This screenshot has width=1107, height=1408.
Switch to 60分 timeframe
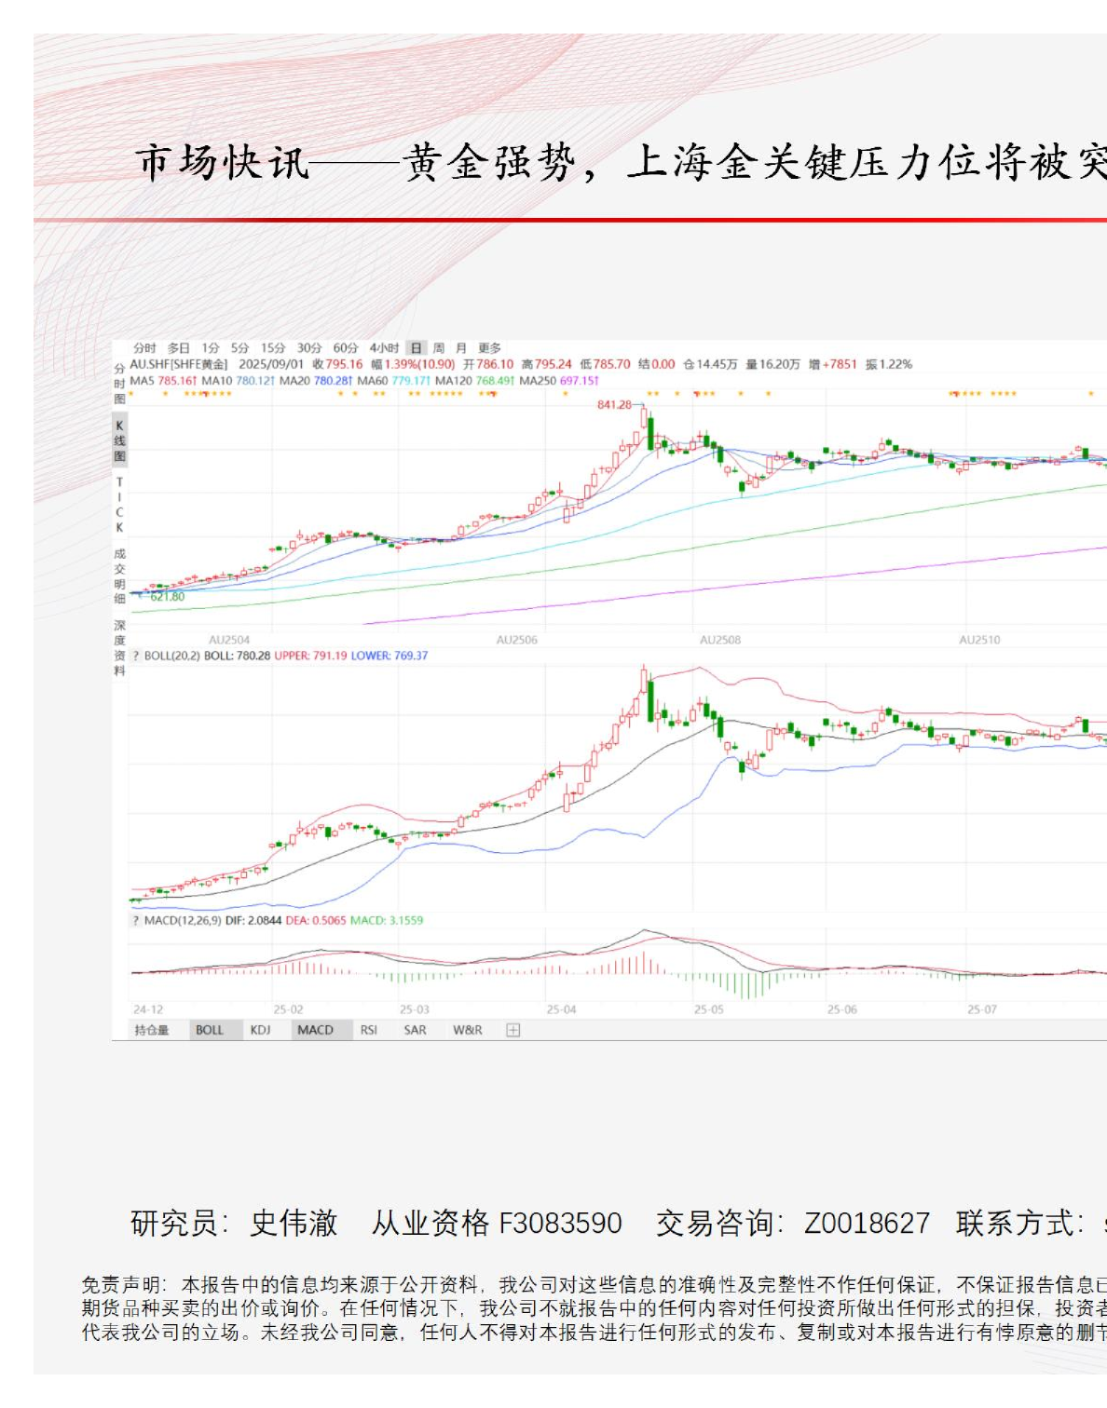click(x=346, y=348)
